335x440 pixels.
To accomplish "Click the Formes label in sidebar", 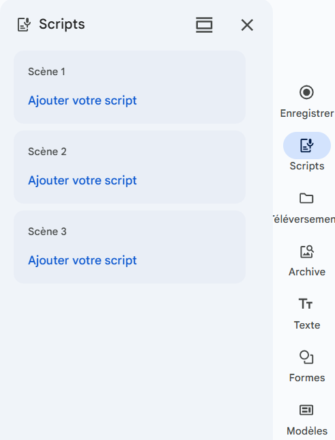I will coord(307,378).
